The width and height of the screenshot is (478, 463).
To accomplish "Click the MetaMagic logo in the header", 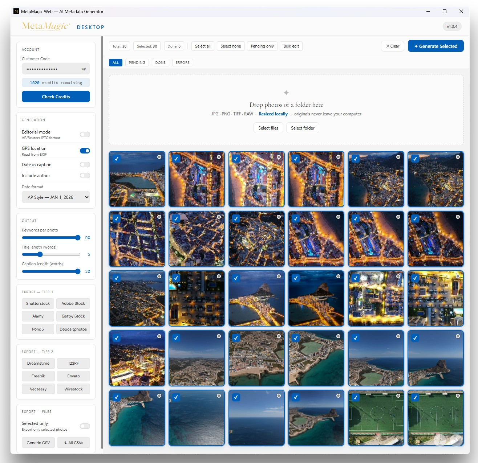I will (46, 26).
